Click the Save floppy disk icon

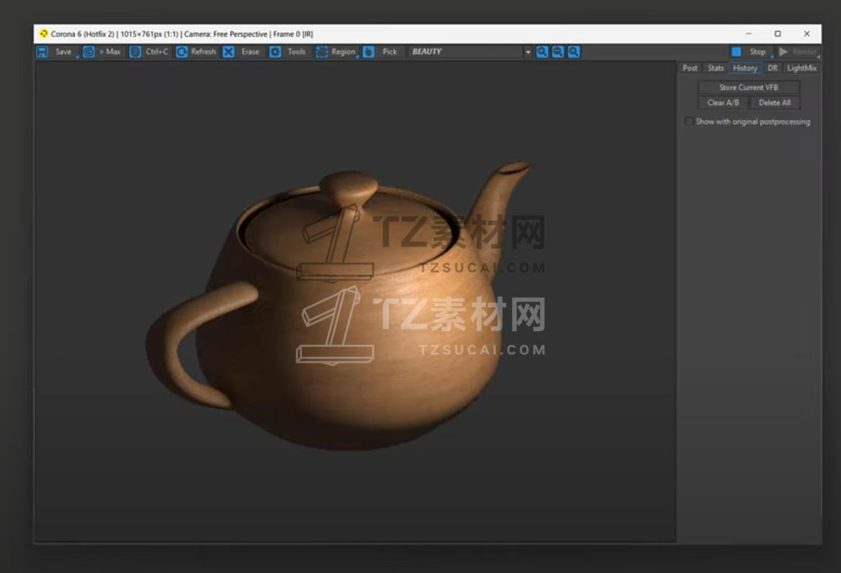point(42,52)
